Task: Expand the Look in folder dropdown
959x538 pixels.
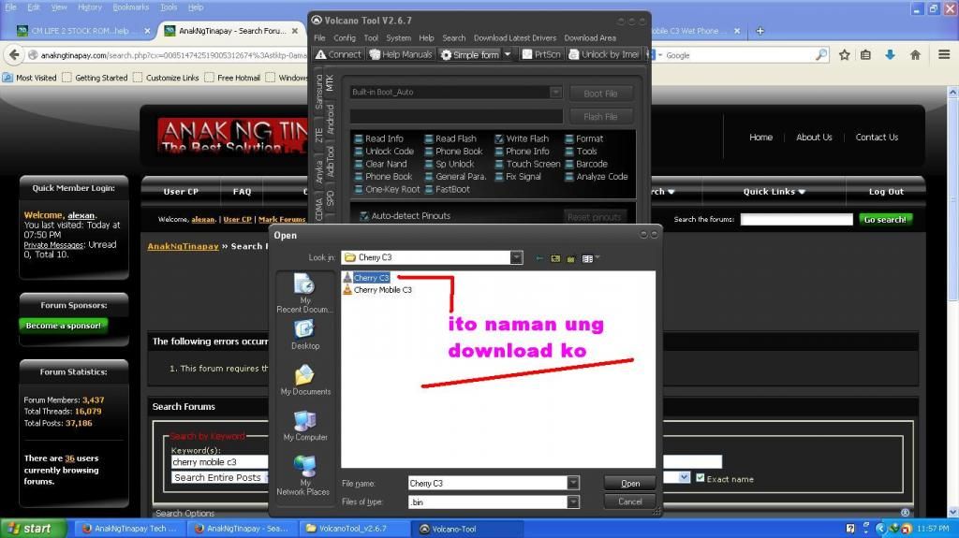Action: pyautogui.click(x=516, y=257)
